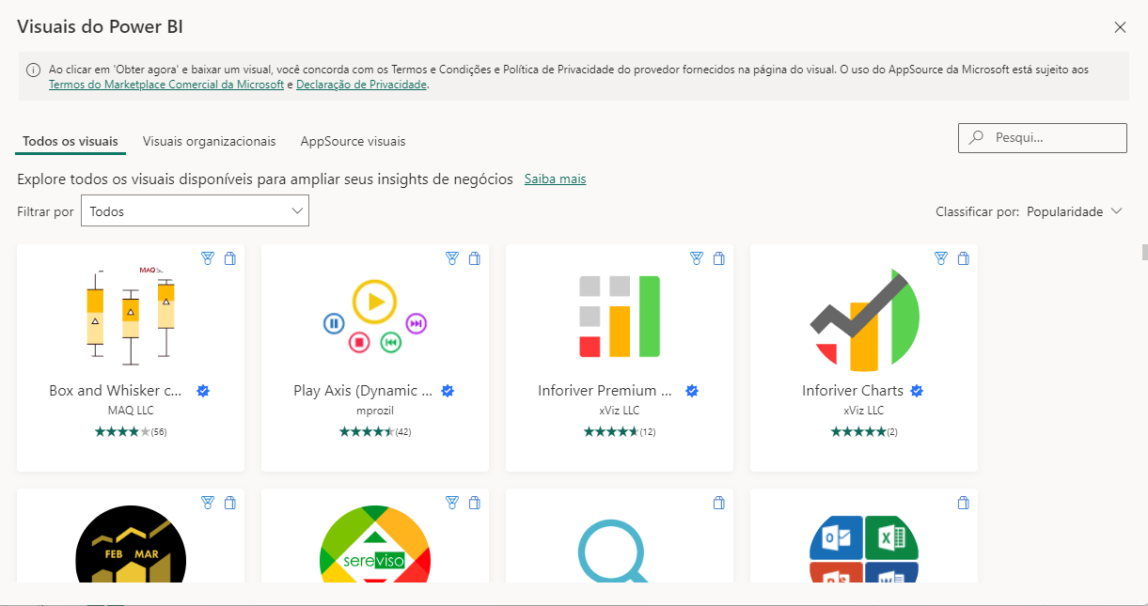Click the medal badge on Play Axis card
Viewport: 1148px width, 606px height.
pyautogui.click(x=452, y=258)
